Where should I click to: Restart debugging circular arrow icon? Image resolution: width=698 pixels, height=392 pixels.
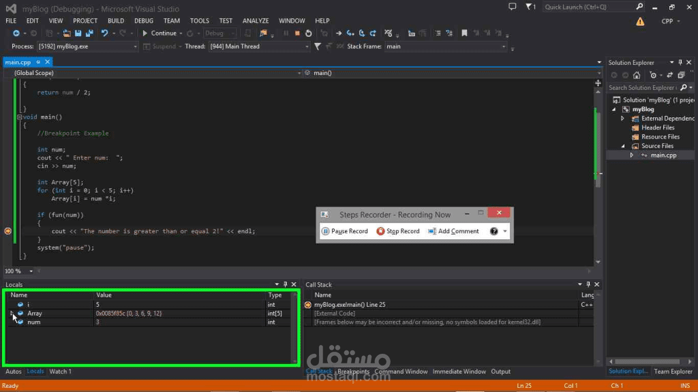coord(309,33)
